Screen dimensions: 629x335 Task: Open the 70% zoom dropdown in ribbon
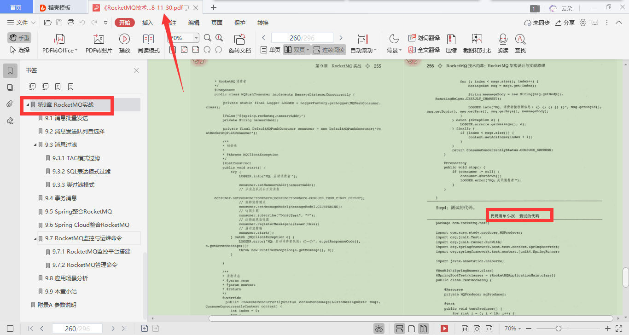[197, 38]
